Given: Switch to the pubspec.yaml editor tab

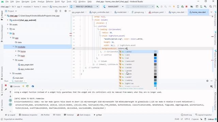Looking at the screenshot, I should (x=157, y=12).
